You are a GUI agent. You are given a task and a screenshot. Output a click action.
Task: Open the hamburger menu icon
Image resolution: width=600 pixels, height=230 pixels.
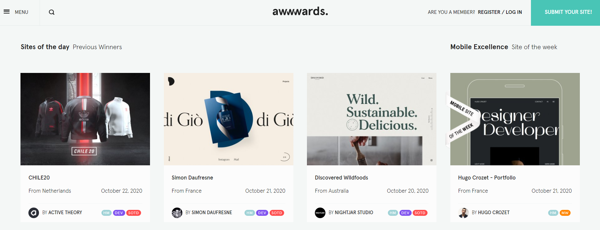click(x=7, y=12)
